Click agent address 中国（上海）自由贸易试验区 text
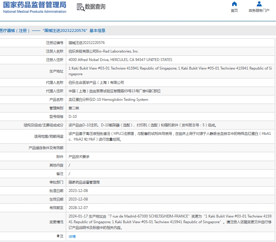 point(114,91)
